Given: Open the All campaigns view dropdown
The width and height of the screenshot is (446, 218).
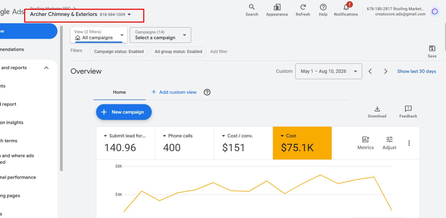Looking at the screenshot, I should (x=99, y=35).
